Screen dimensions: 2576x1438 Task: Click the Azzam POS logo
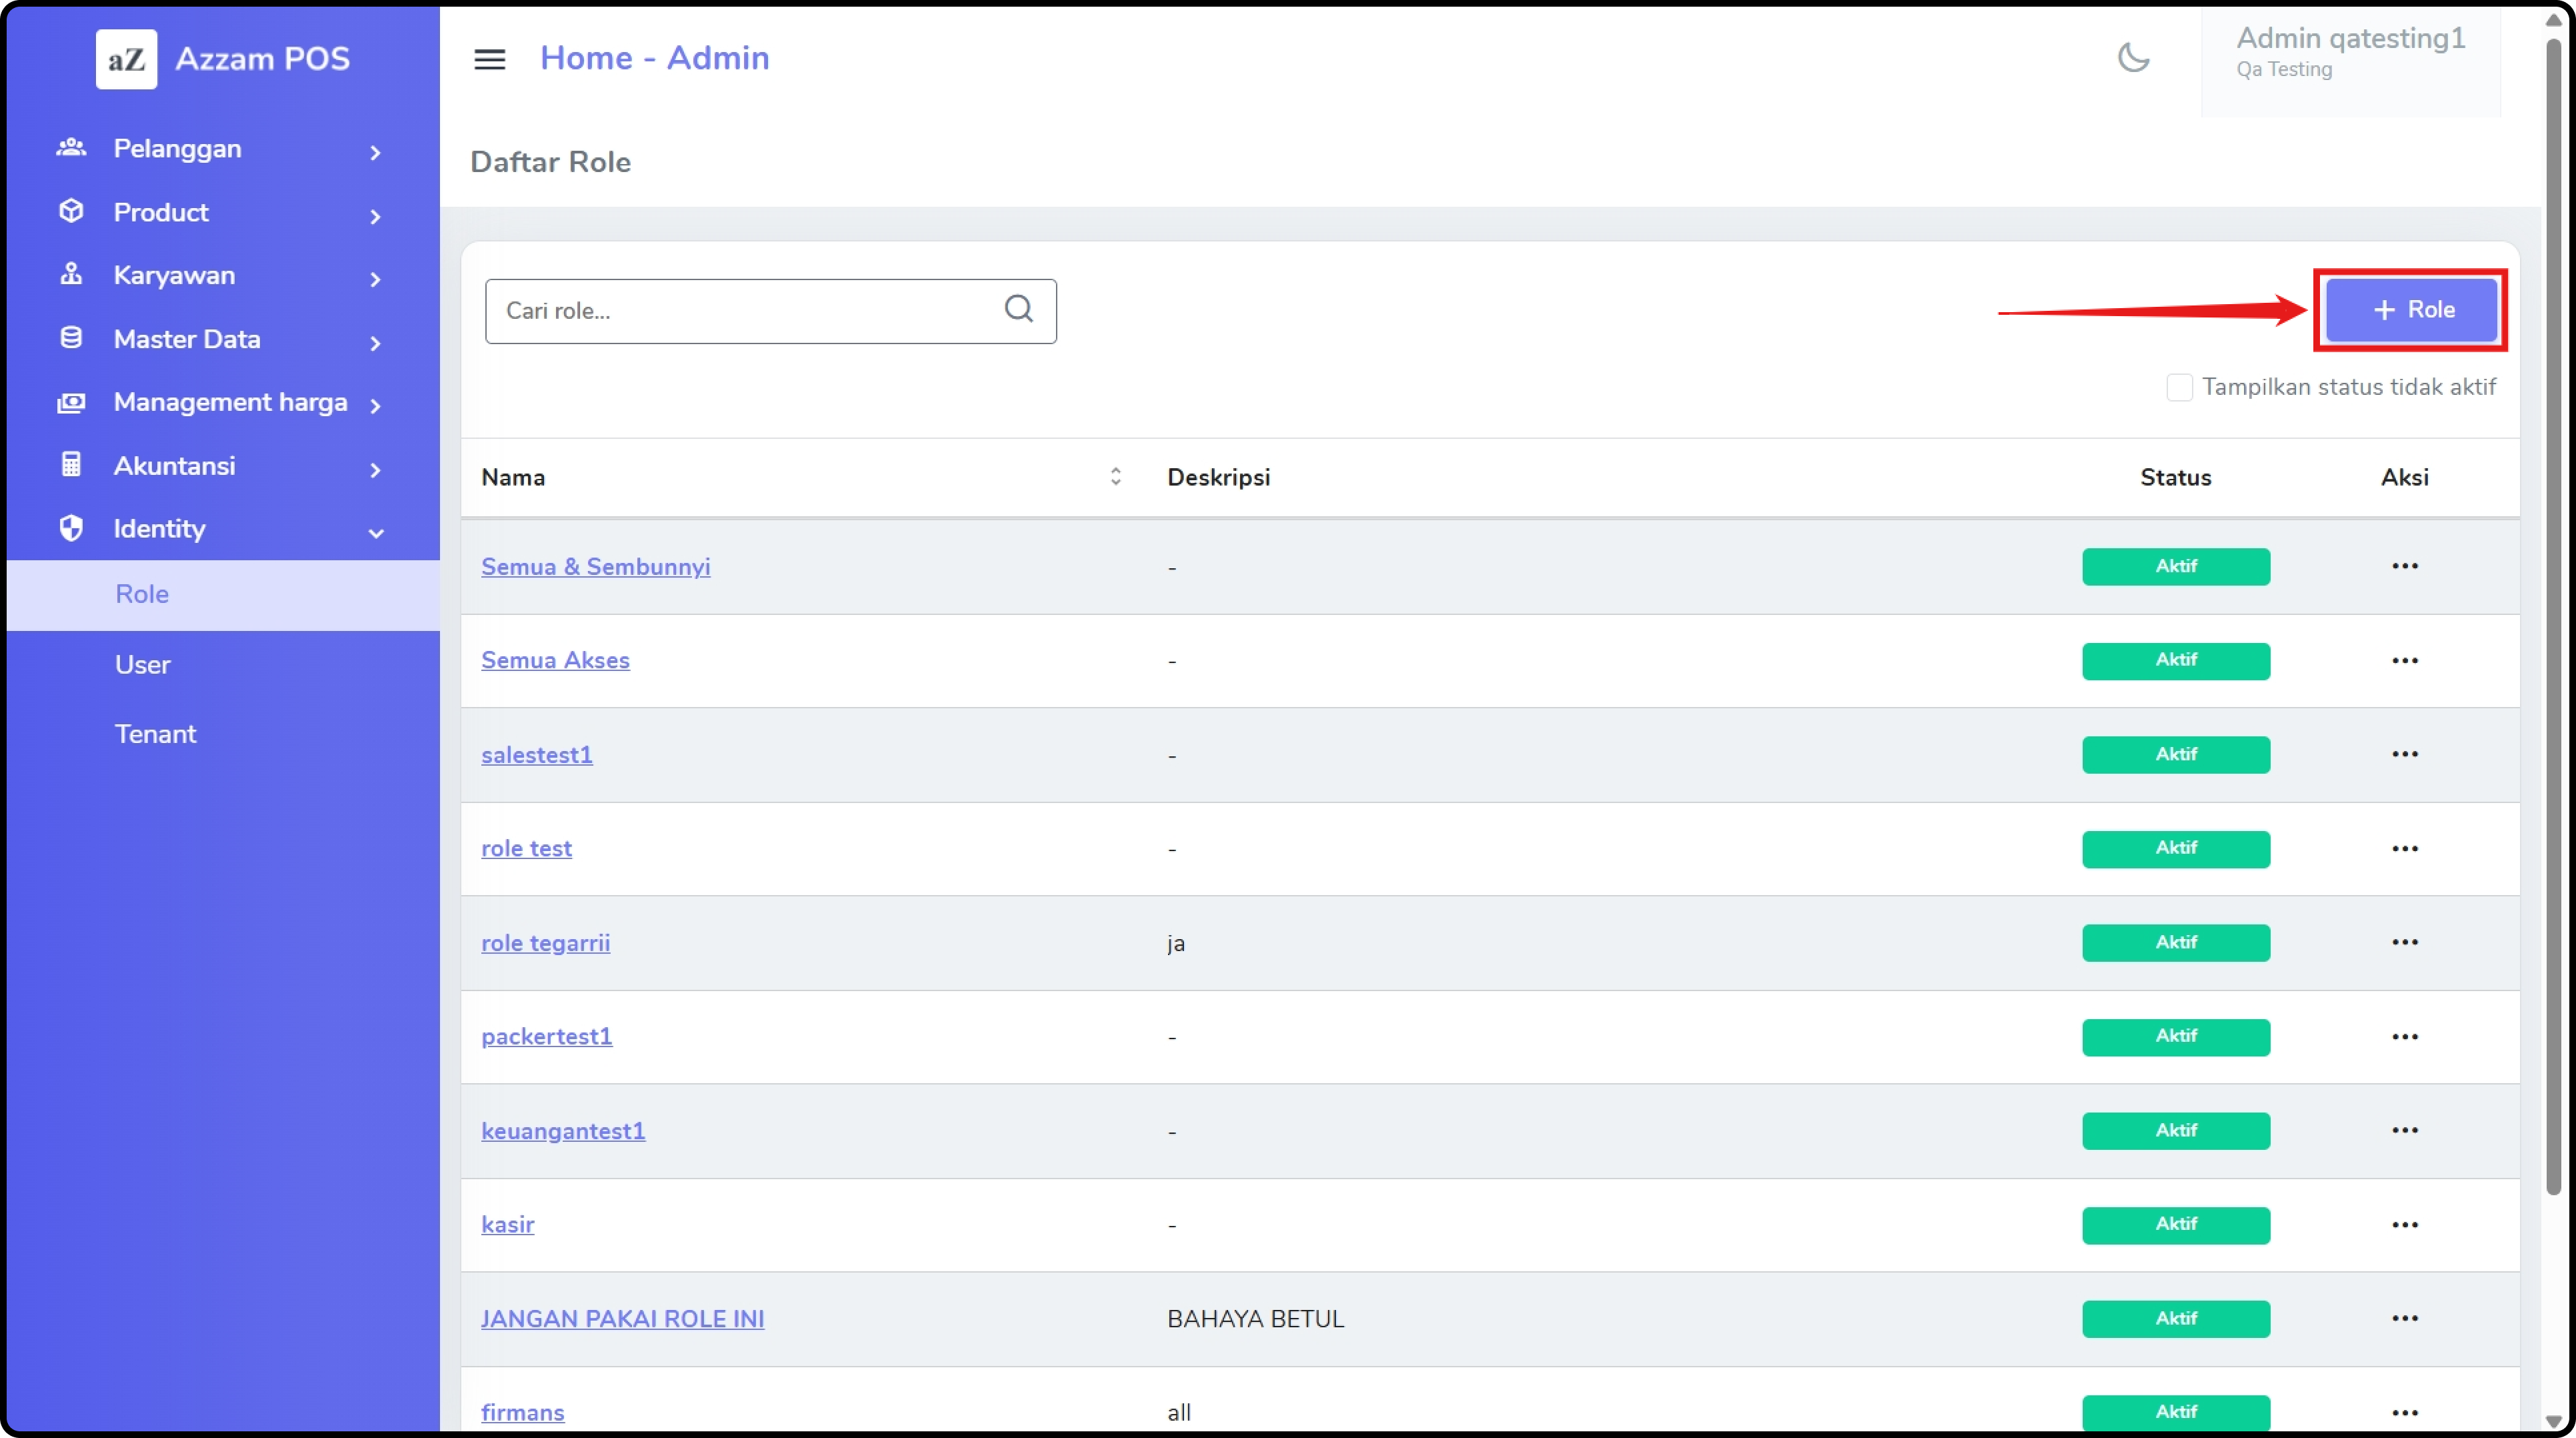pos(127,59)
